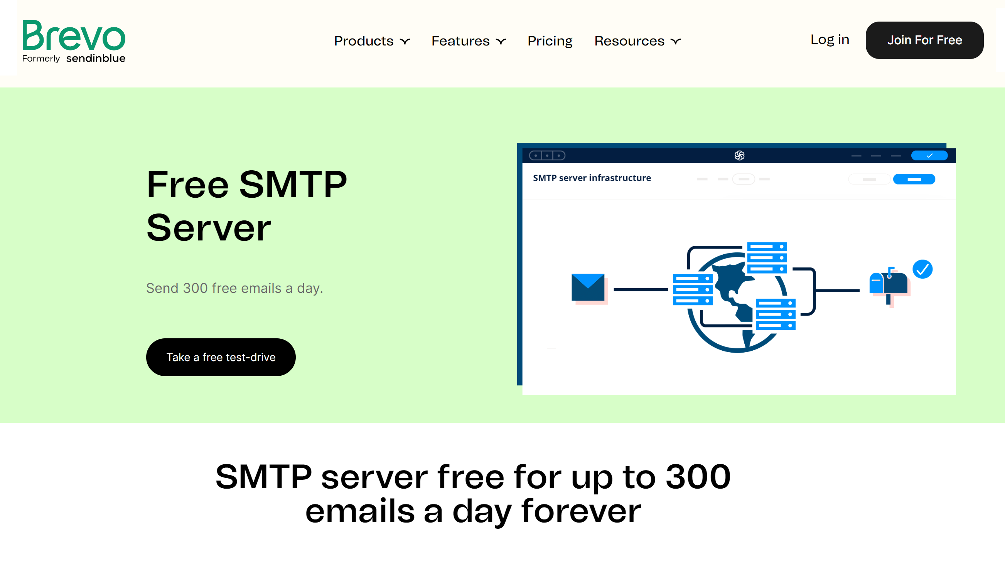Click Take a free test-drive button
This screenshot has width=1005, height=568.
click(x=221, y=357)
